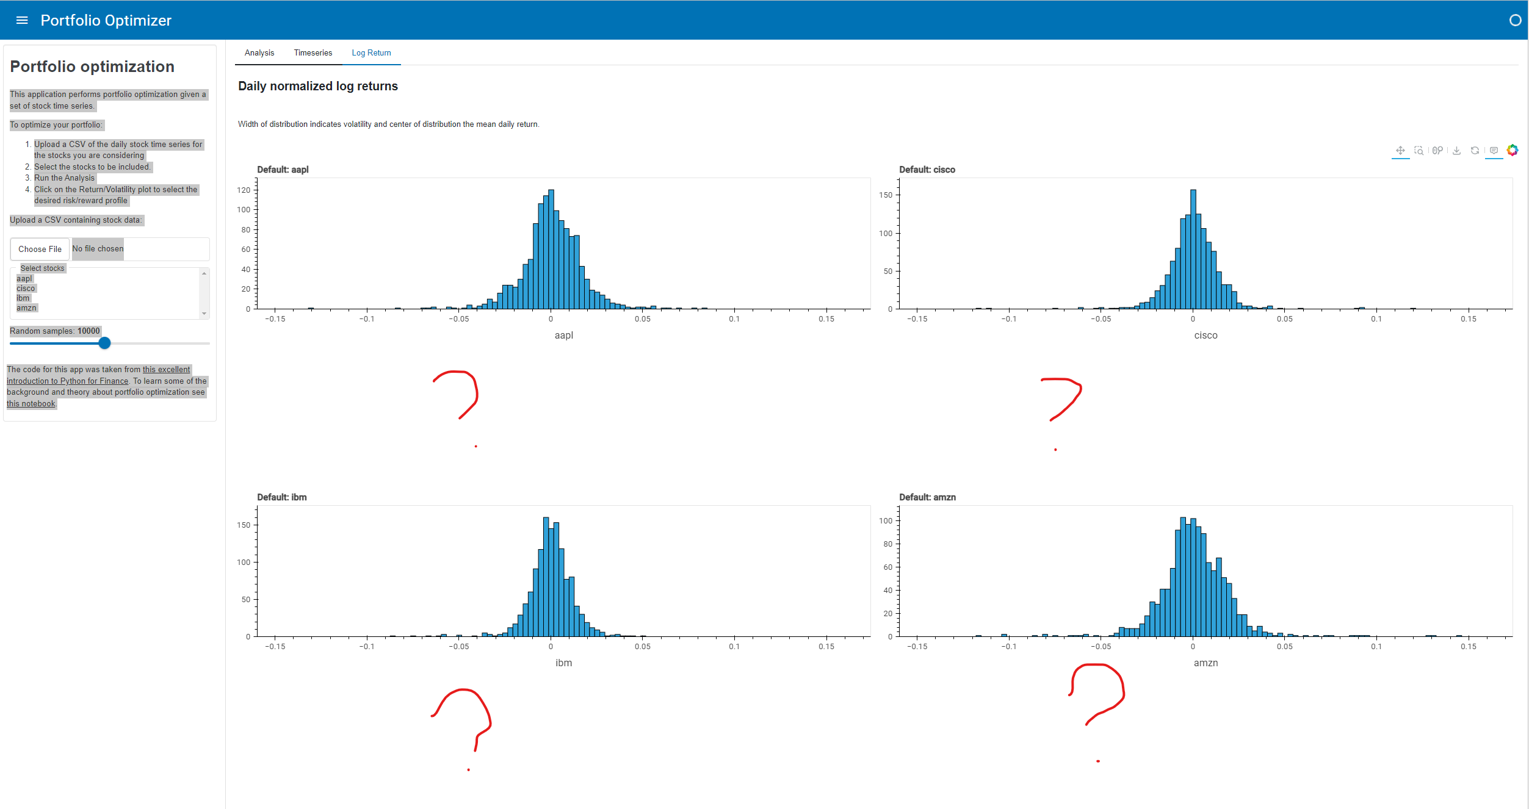1529x809 pixels.
Task: Select the Pan tool in the Bokeh toolbar
Action: pyautogui.click(x=1400, y=150)
